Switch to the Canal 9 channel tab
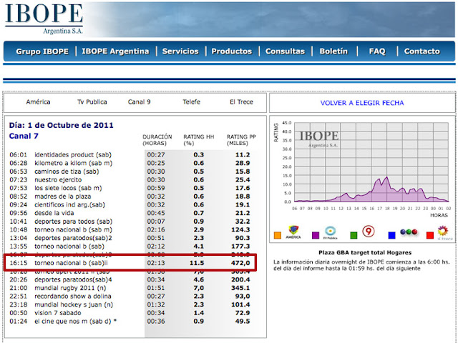458x343 pixels. (x=139, y=101)
